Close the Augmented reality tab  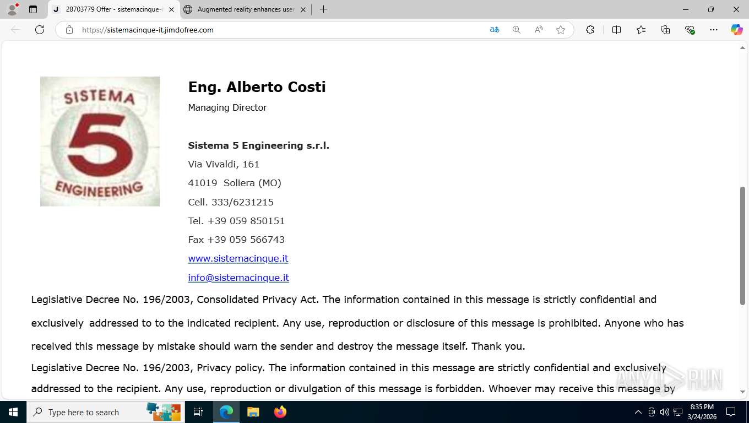303,9
